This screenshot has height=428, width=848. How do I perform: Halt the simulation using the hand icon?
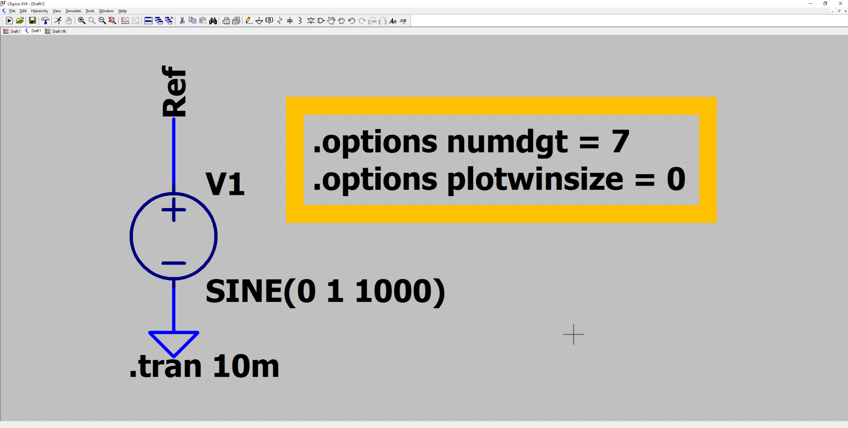(68, 20)
